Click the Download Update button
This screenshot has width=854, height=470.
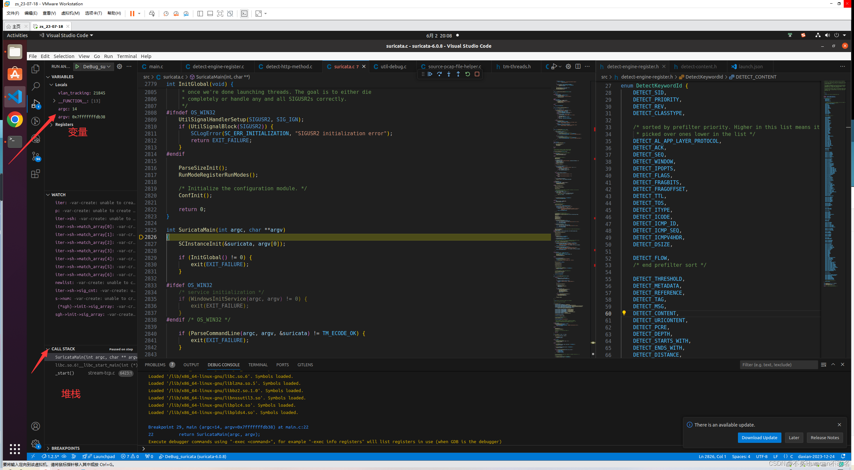759,438
